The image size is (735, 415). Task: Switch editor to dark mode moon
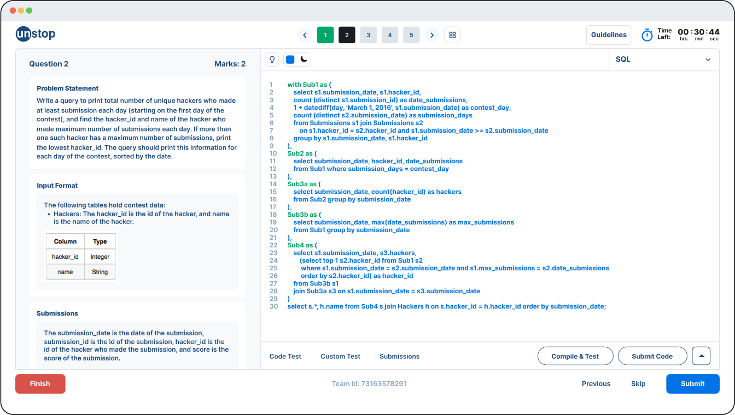tap(304, 60)
